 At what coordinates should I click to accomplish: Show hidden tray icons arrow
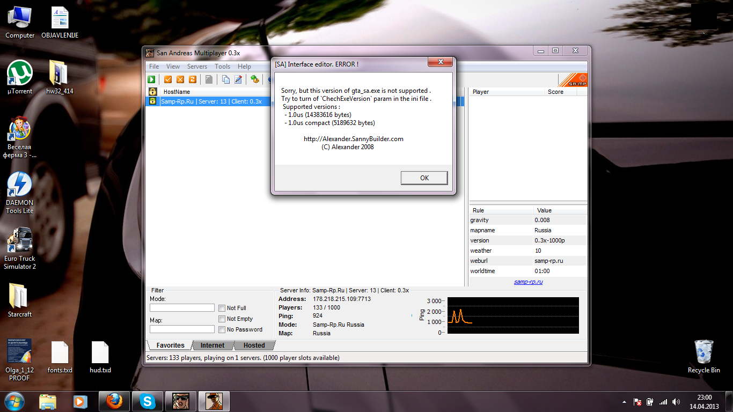pyautogui.click(x=624, y=402)
